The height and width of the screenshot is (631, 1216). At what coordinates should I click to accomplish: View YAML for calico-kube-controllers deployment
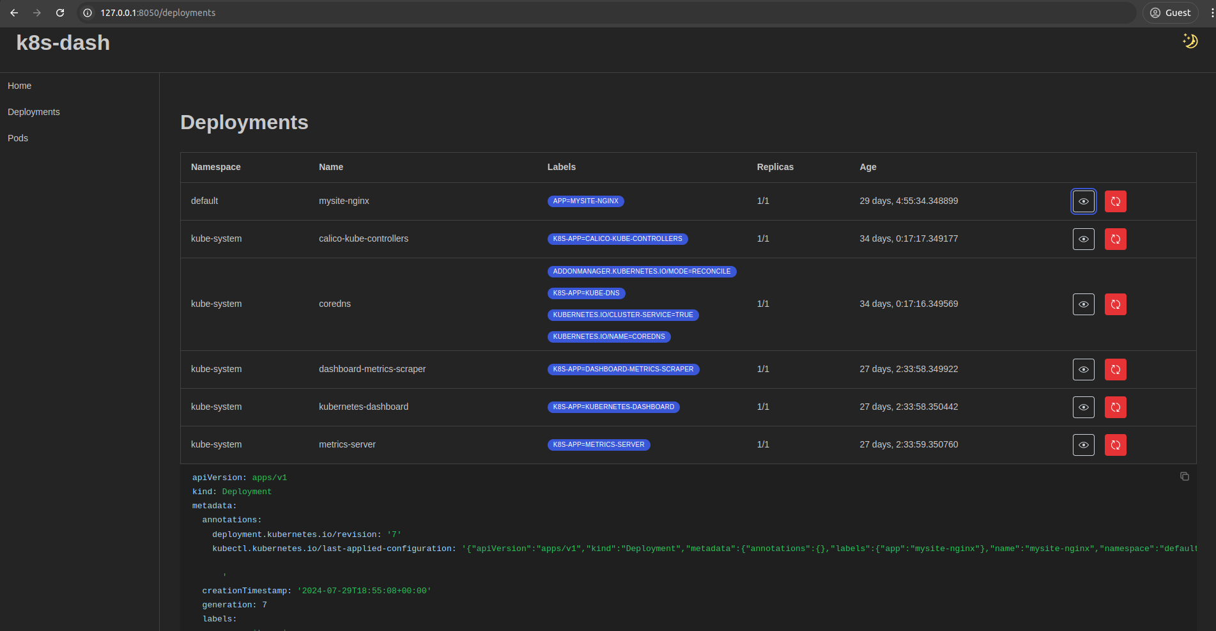point(1083,239)
